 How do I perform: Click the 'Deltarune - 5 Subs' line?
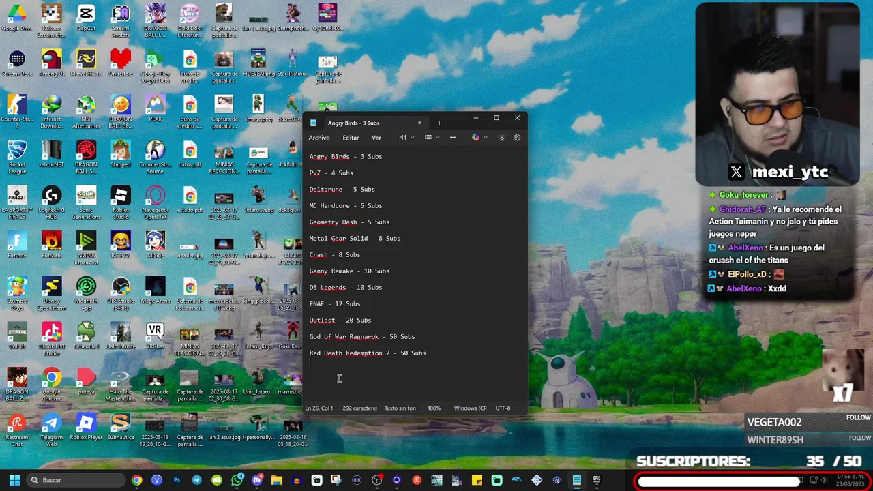[342, 190]
